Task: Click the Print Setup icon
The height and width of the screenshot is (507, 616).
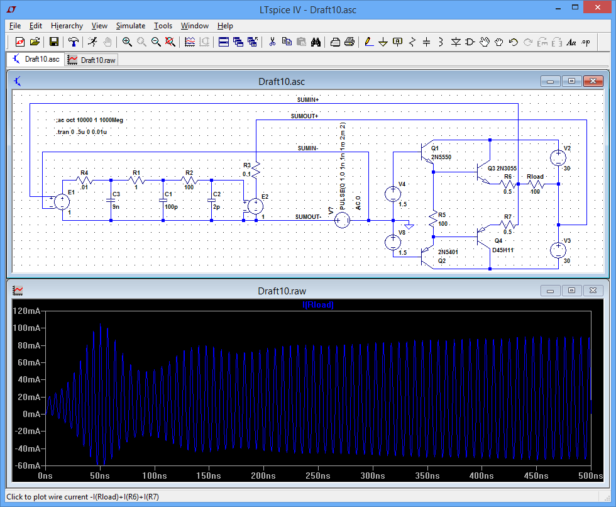Action: (x=335, y=42)
